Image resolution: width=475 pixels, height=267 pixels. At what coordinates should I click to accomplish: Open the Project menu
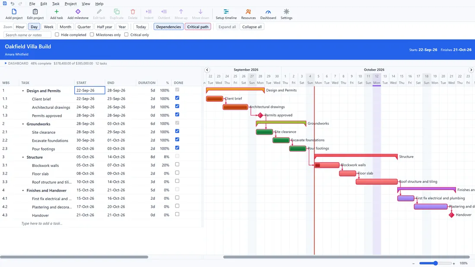[70, 3]
